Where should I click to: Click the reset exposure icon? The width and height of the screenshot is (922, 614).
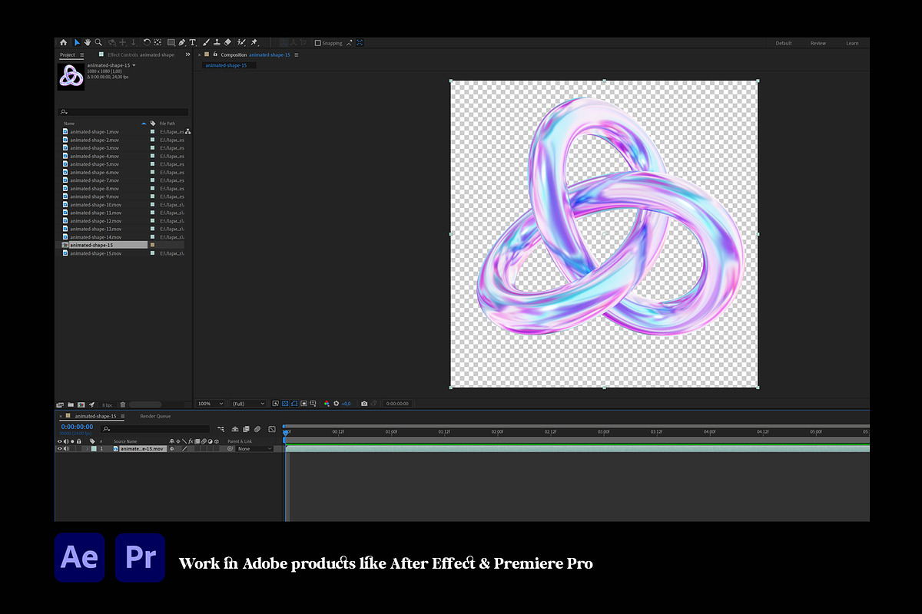point(336,404)
